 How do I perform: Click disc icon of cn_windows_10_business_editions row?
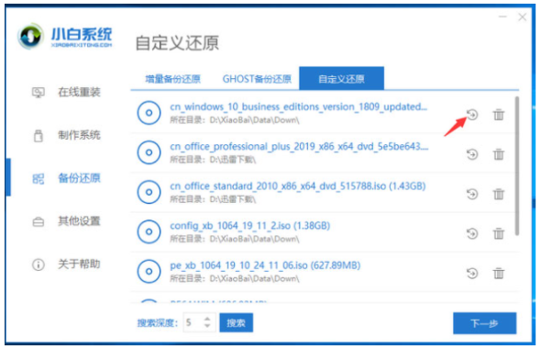(149, 113)
